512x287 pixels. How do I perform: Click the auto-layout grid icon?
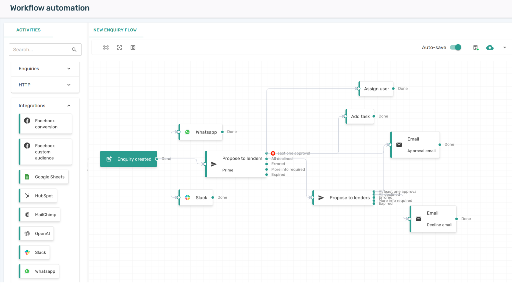pos(133,48)
